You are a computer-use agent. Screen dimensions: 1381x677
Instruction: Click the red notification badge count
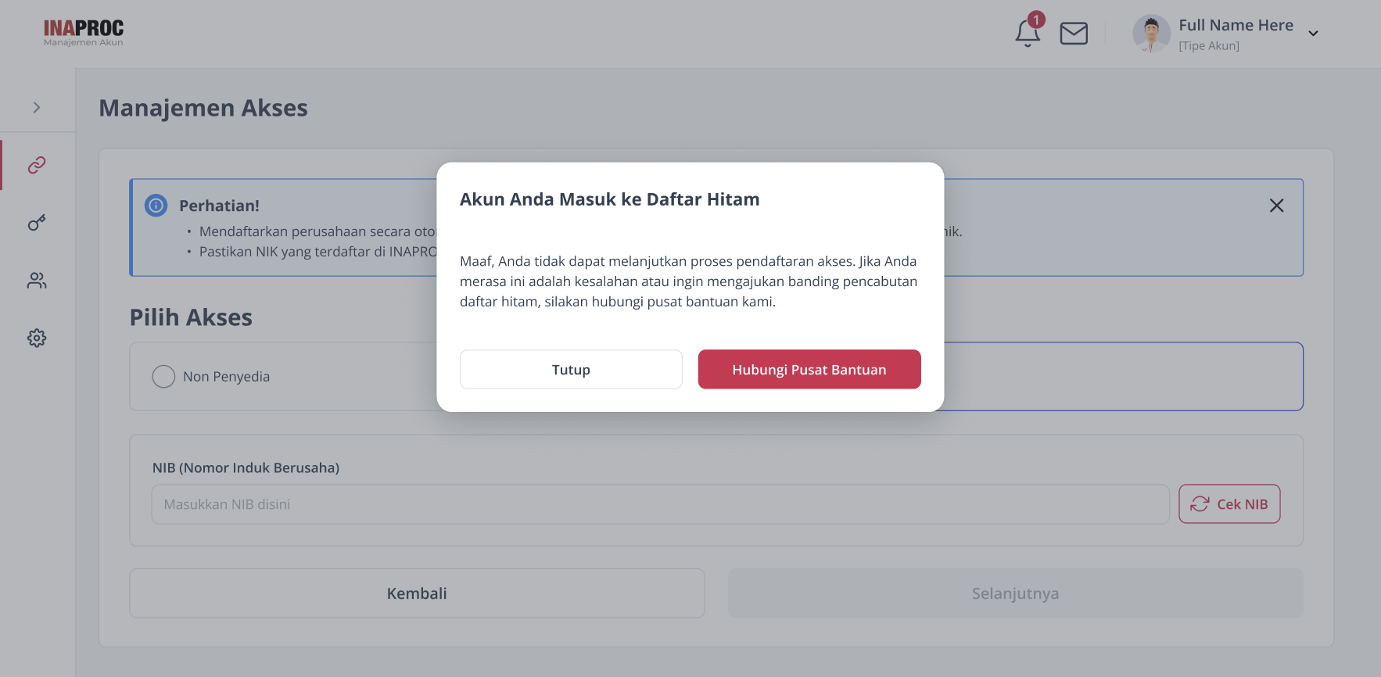pyautogui.click(x=1036, y=20)
